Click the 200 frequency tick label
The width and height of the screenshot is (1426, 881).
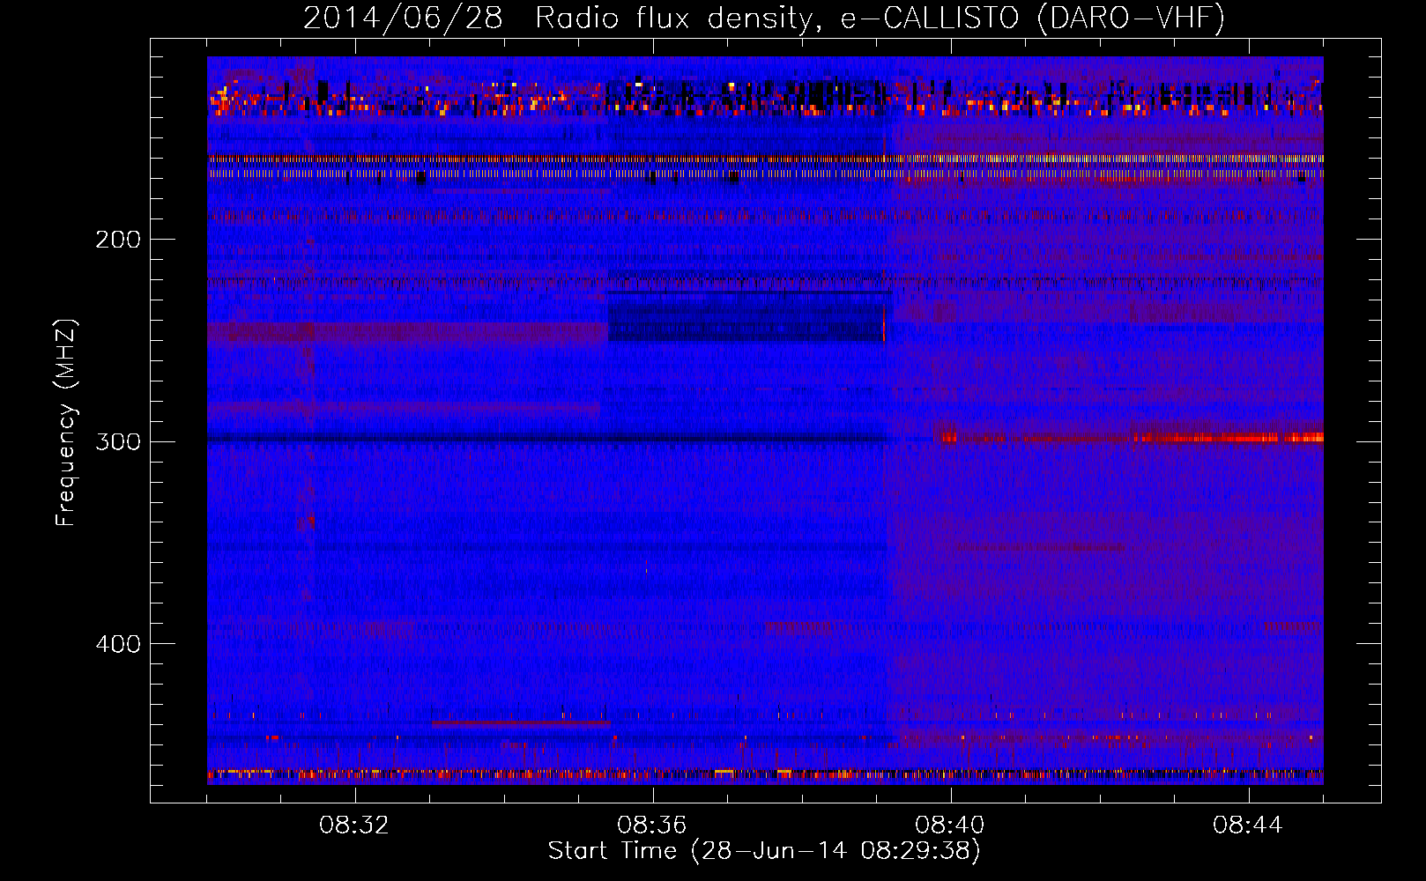pos(118,239)
